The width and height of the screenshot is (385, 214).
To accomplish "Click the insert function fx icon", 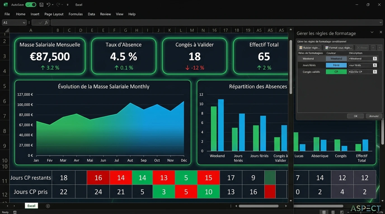I will tap(46, 23).
